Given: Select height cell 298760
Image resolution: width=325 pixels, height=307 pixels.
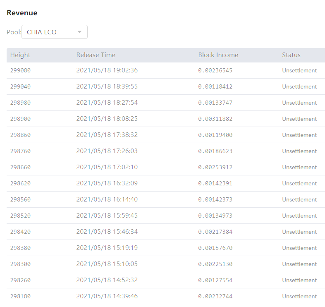Looking at the screenshot, I should pyautogui.click(x=21, y=151).
